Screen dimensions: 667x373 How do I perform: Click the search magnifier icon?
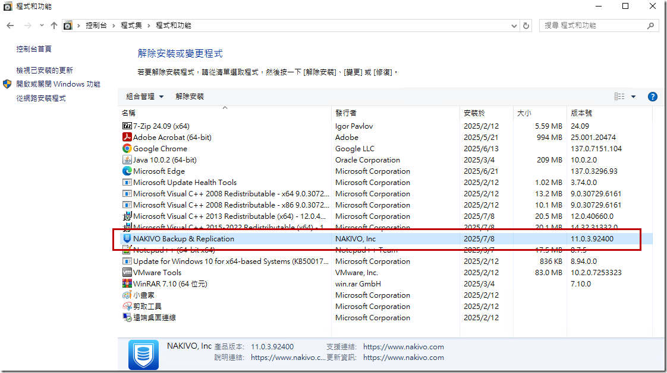[650, 25]
